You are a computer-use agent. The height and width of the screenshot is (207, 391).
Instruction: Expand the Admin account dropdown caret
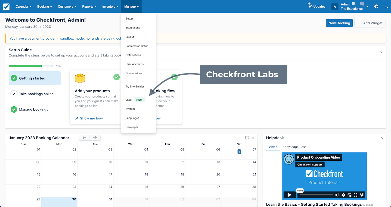tap(367, 7)
